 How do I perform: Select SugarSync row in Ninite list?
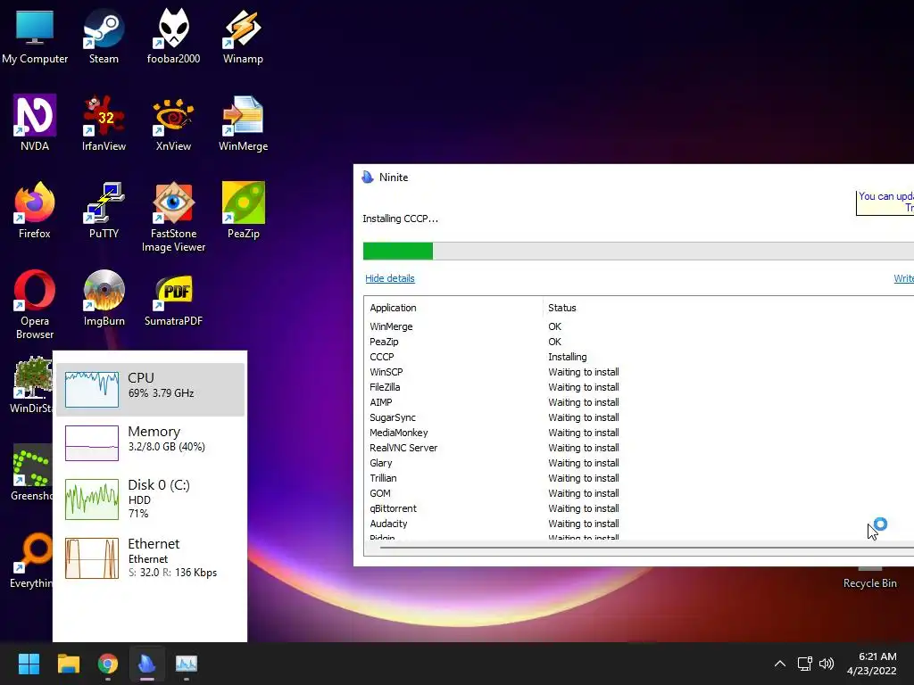pos(639,417)
